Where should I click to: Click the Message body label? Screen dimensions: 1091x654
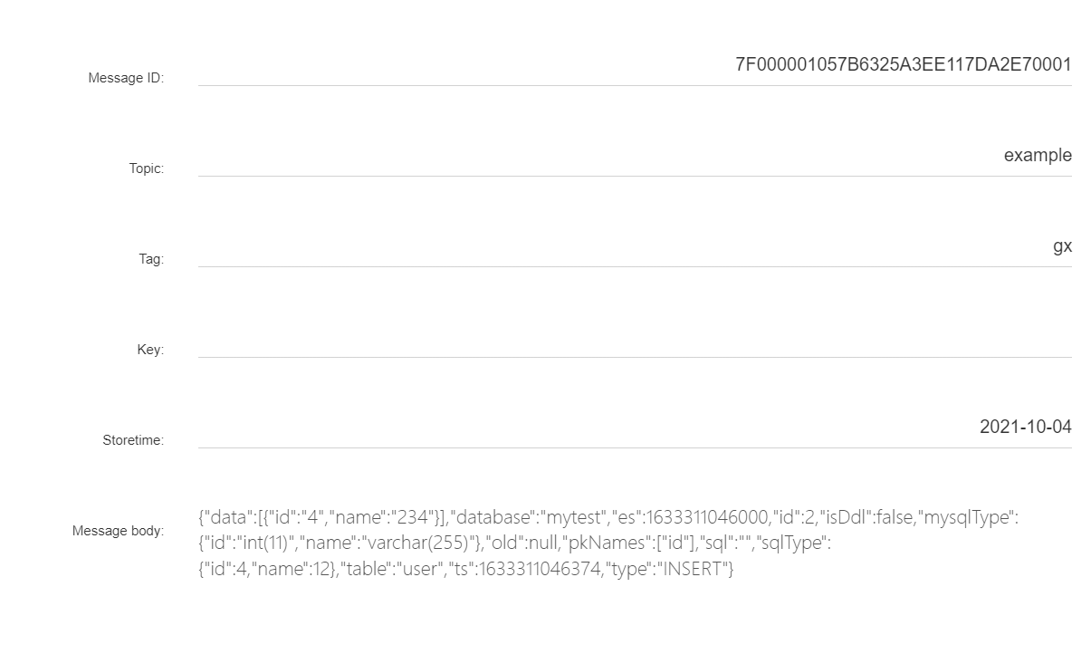pyautogui.click(x=119, y=531)
